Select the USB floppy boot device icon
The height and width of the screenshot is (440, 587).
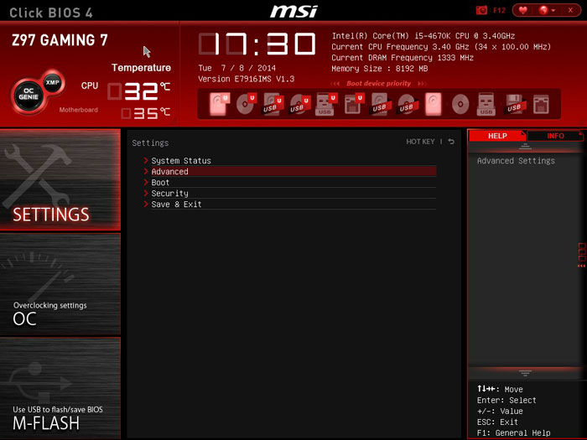pyautogui.click(x=516, y=104)
